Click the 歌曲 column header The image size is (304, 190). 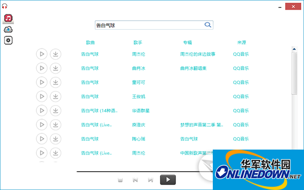[x=90, y=42]
